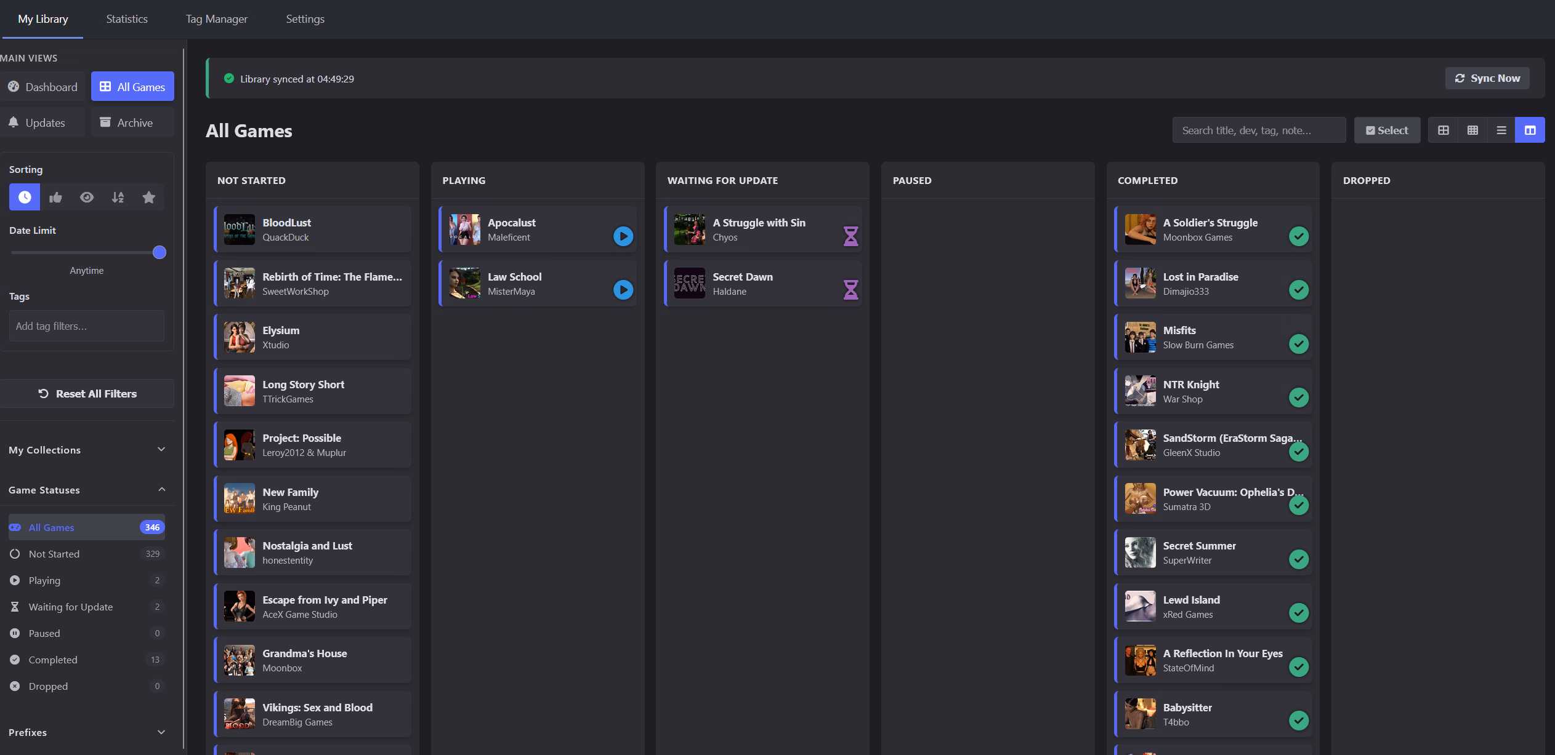Expand My Collections section
The width and height of the screenshot is (1555, 755).
(x=87, y=450)
